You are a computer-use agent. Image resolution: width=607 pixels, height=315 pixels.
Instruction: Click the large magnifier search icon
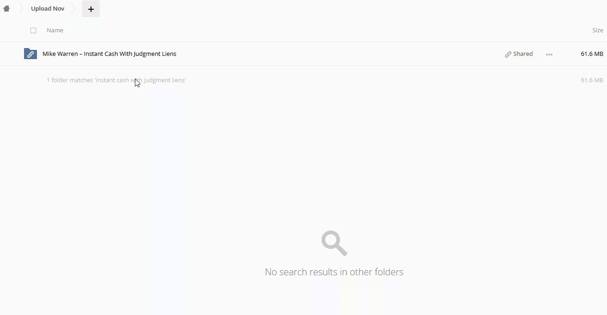point(334,243)
